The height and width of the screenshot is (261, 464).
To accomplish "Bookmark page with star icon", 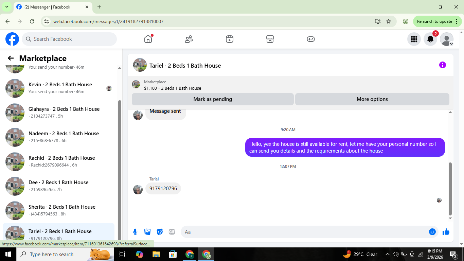I will point(389,21).
